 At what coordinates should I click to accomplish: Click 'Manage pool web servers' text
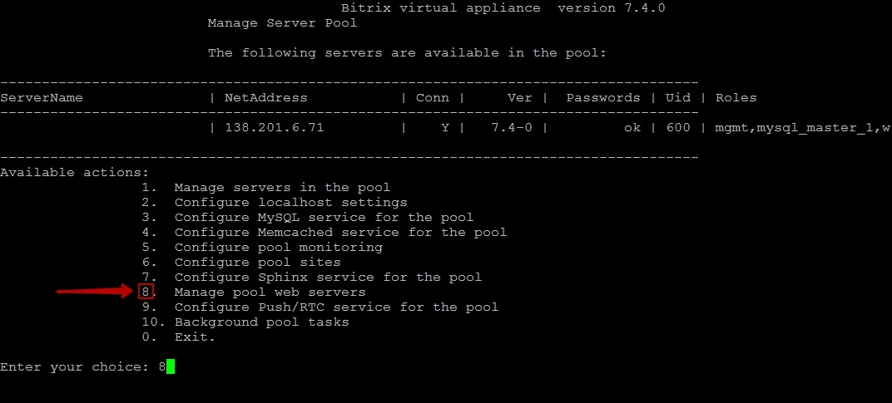click(270, 292)
